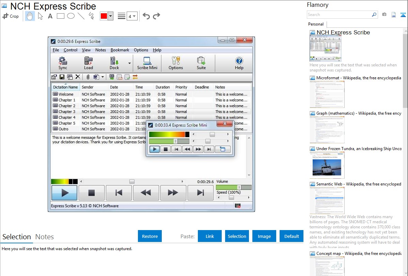
Task: Click the red color swatch
Action: point(104,16)
